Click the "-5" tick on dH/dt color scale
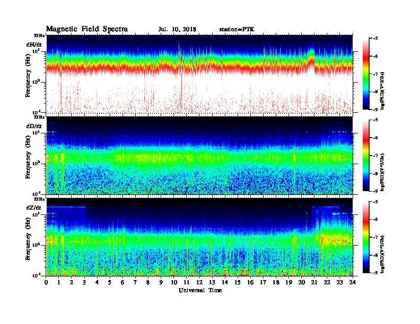The width and height of the screenshot is (420, 324). pyautogui.click(x=375, y=39)
